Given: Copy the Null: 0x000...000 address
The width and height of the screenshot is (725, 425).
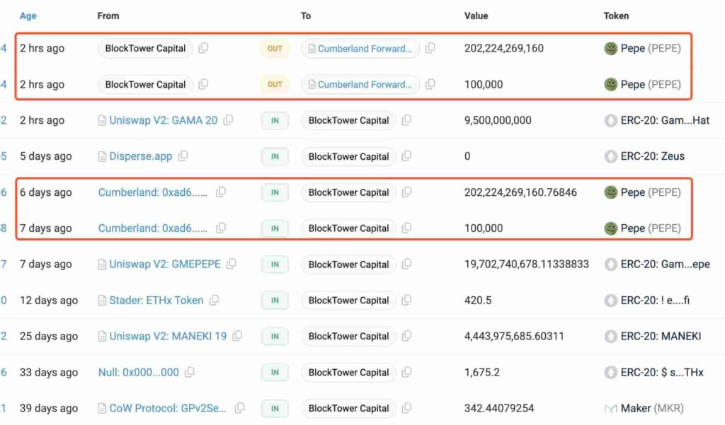Looking at the screenshot, I should [190, 373].
